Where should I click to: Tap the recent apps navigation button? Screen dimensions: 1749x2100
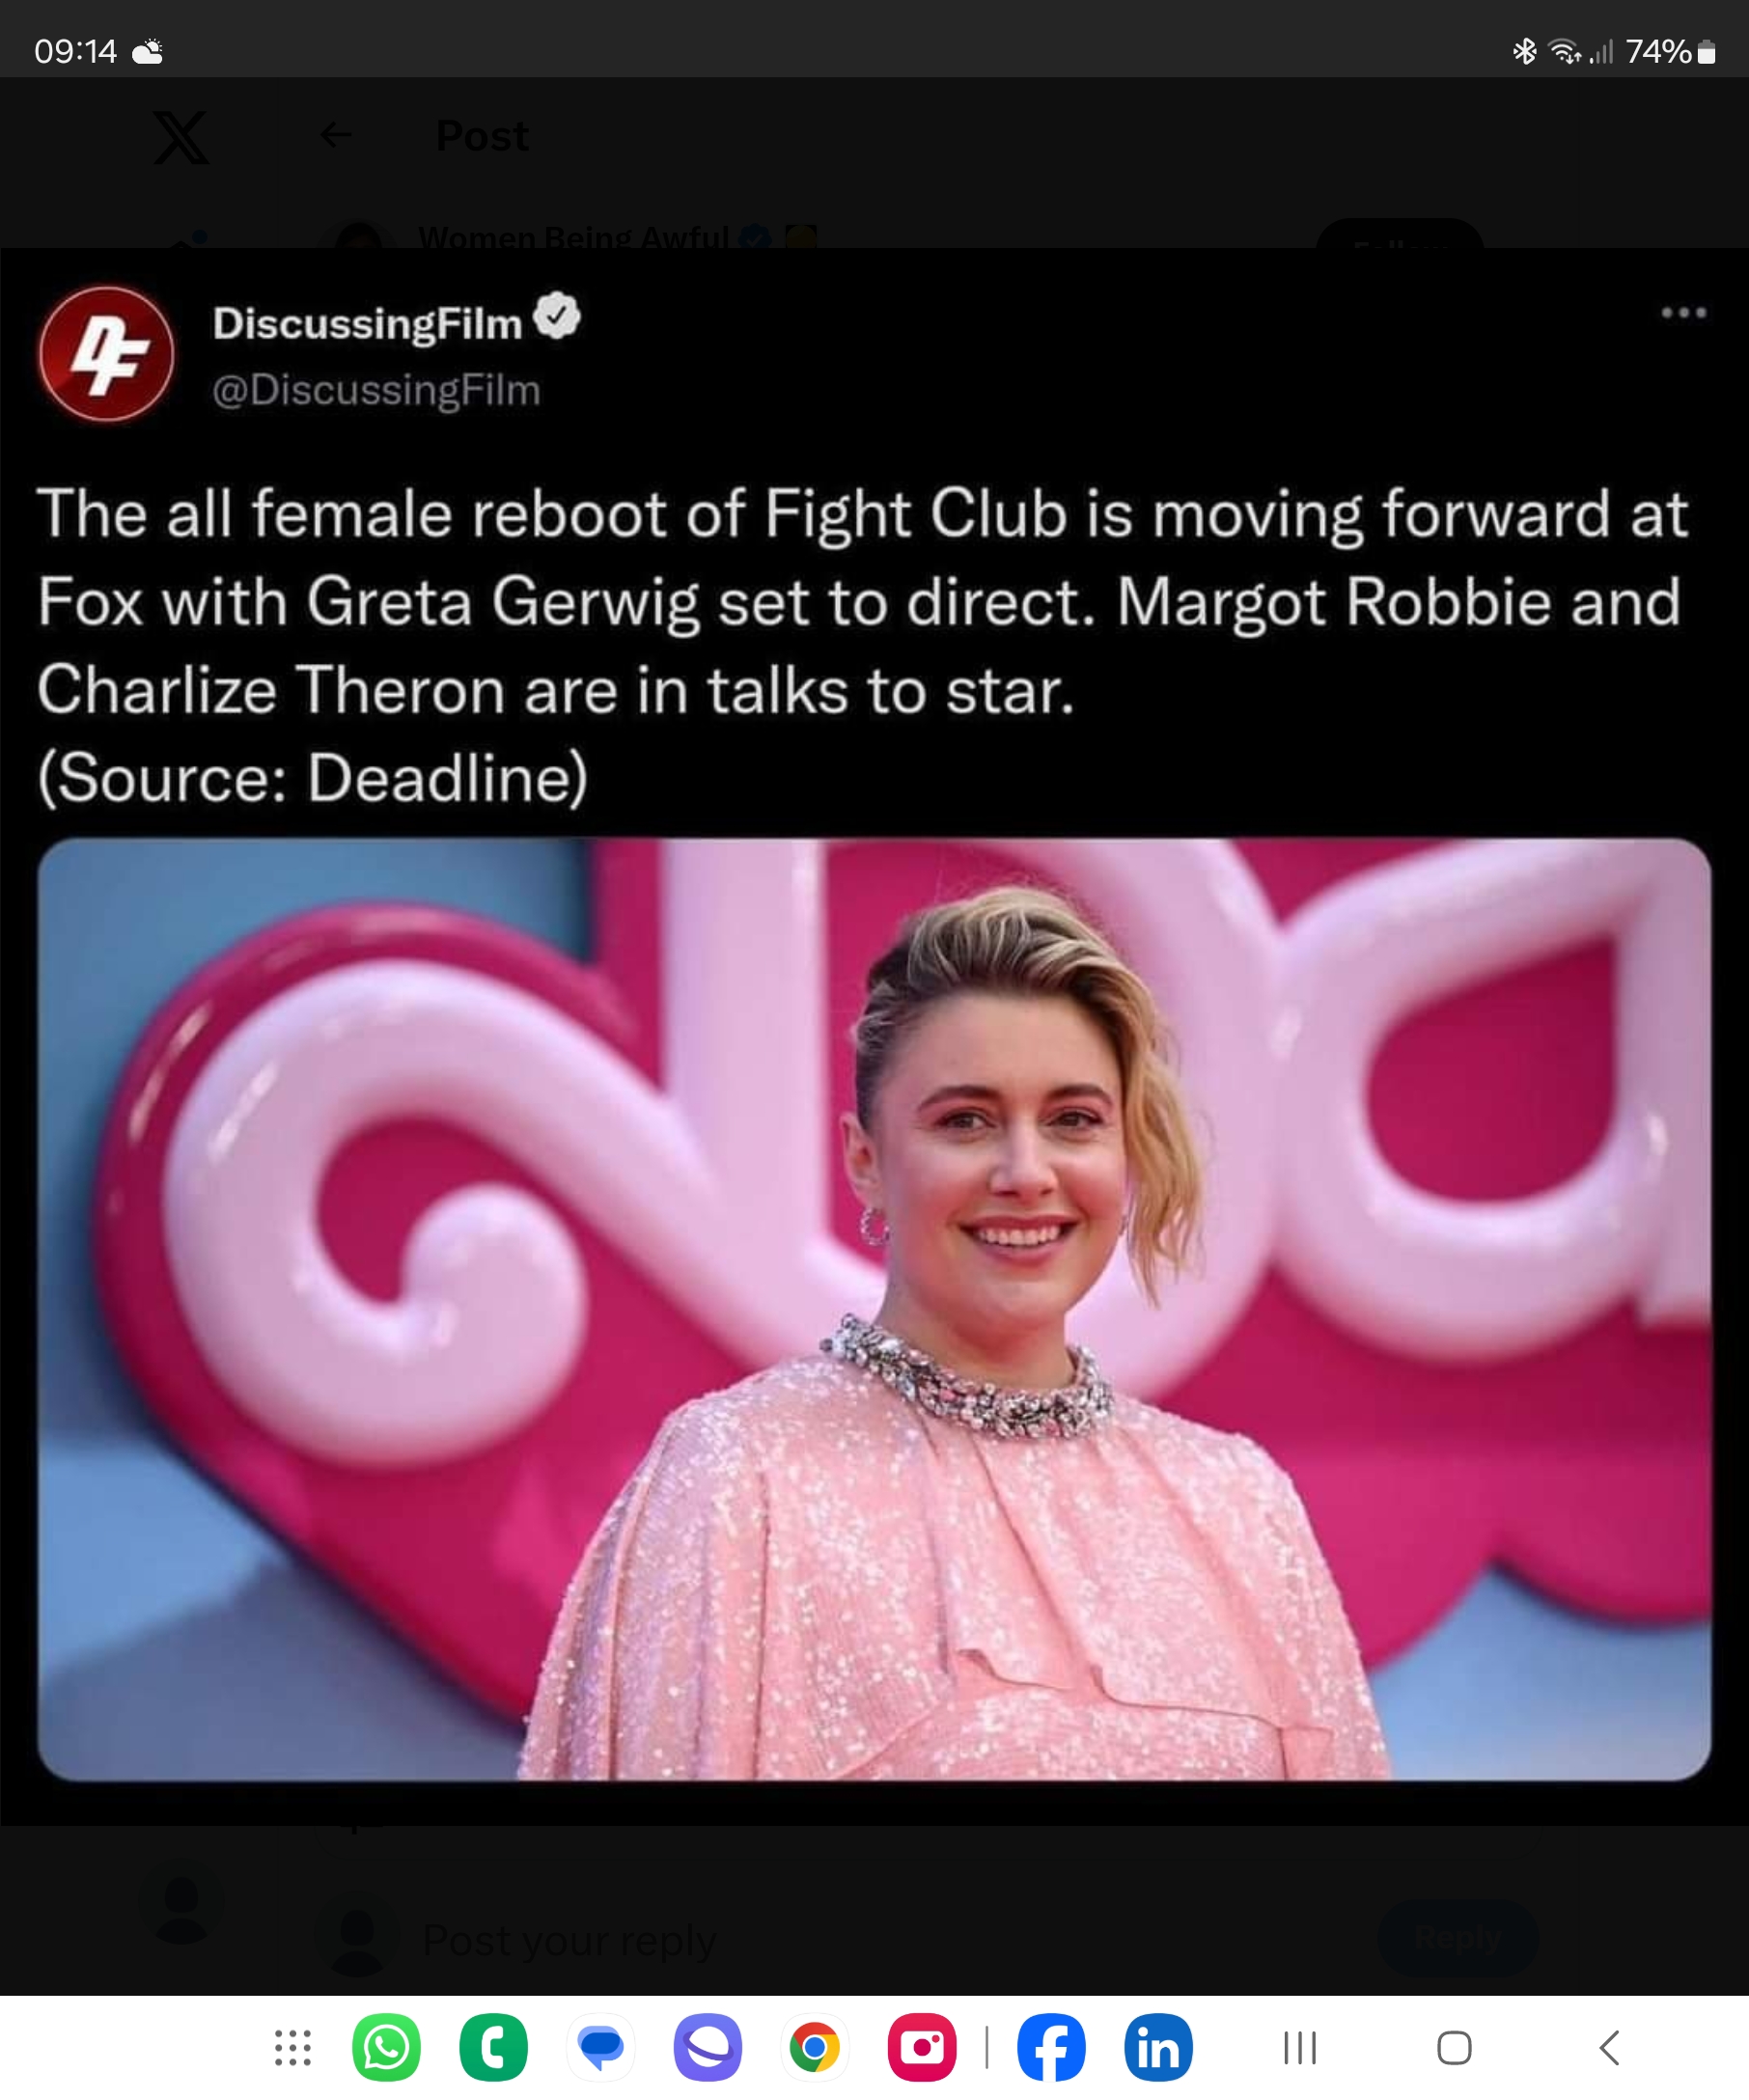coord(1299,2047)
